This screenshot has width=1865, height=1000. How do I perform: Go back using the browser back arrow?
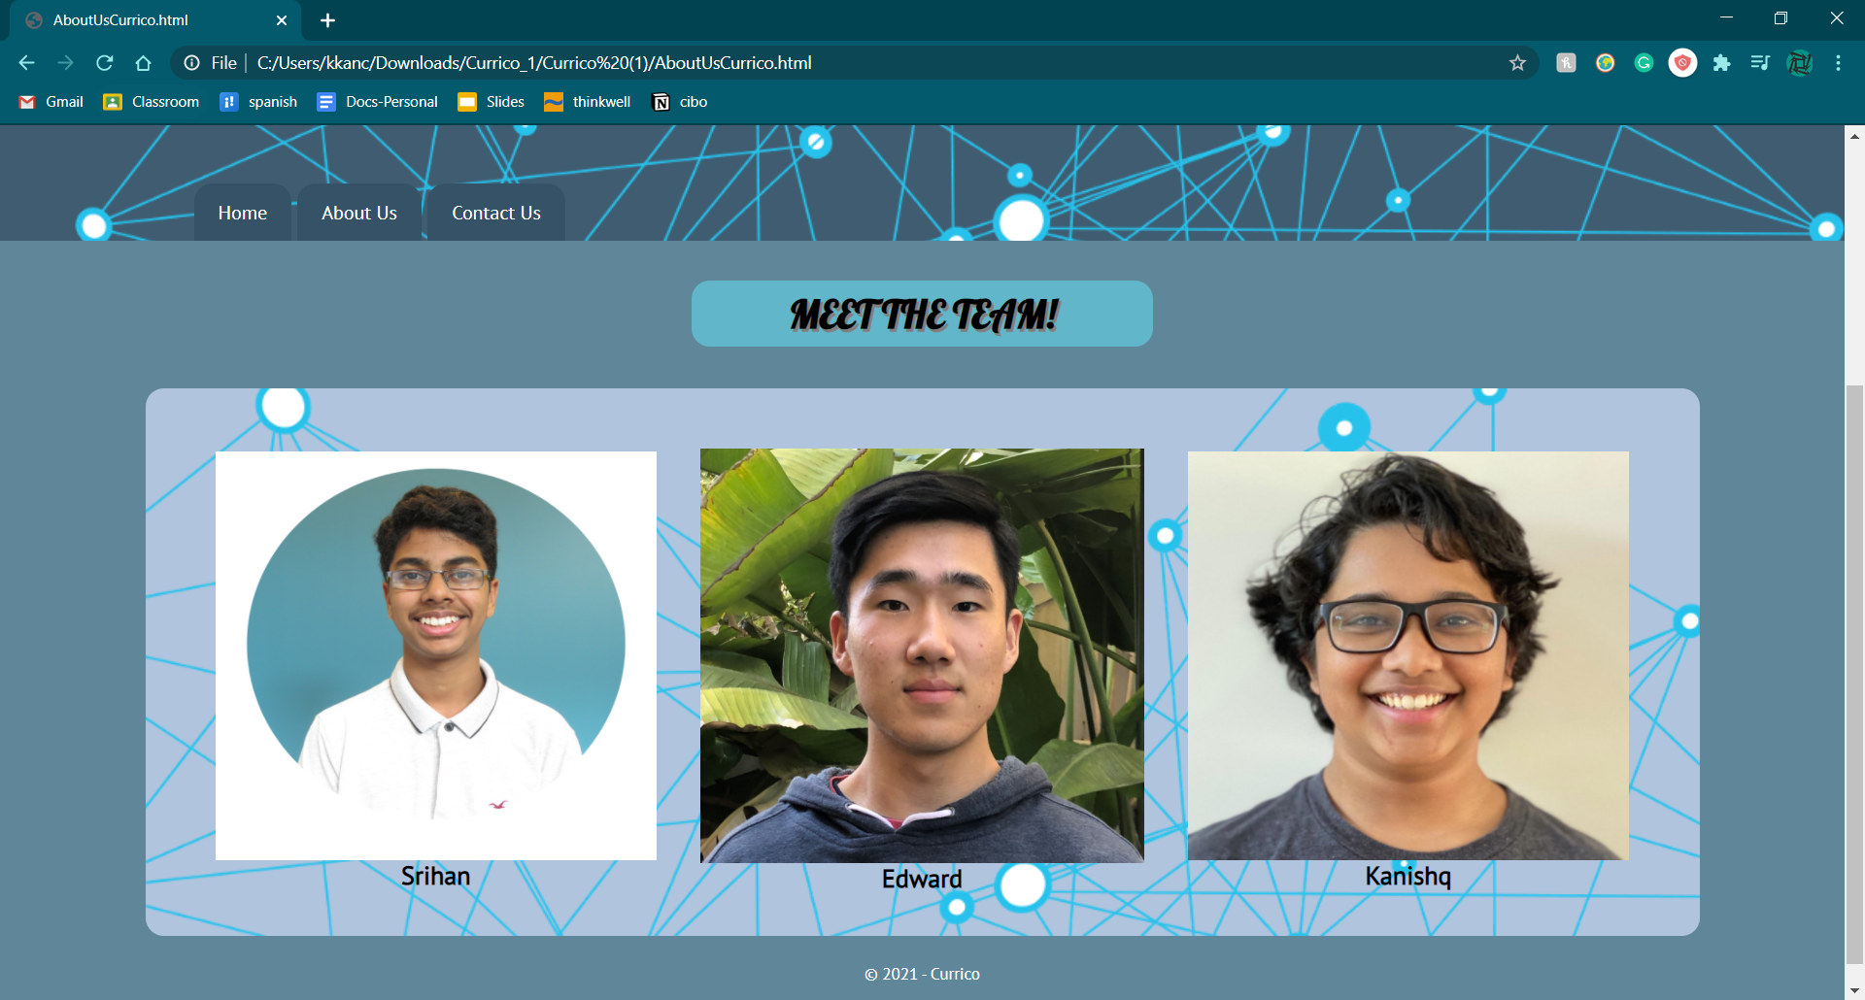26,63
